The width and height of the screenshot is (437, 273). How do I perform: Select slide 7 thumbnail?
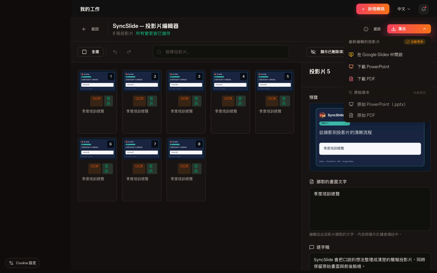[x=142, y=149]
